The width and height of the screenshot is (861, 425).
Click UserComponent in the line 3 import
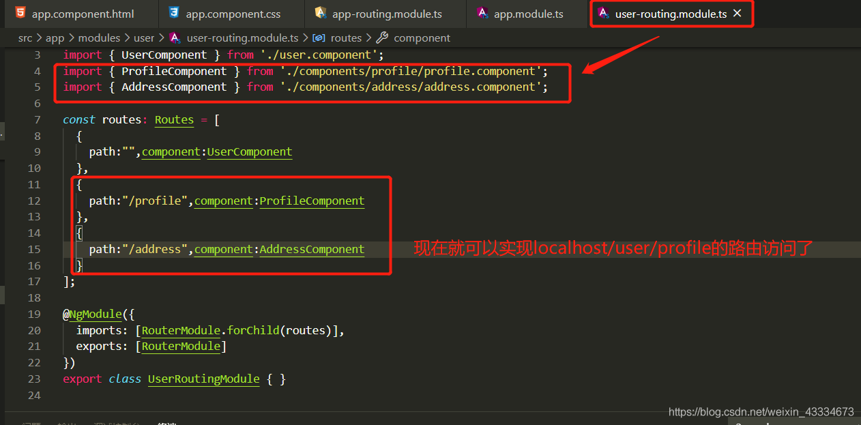coord(164,55)
